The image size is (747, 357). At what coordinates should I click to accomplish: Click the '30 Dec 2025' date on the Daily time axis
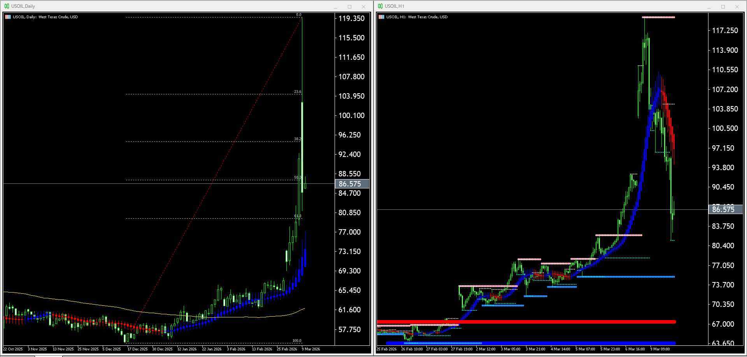[x=163, y=349]
